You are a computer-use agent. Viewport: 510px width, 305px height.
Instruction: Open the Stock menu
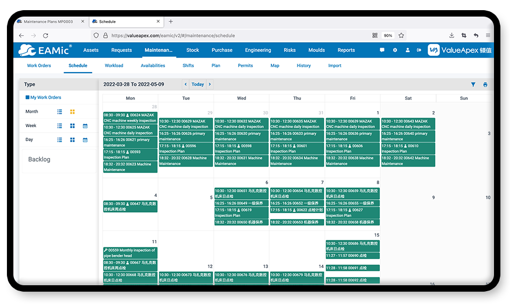click(x=193, y=50)
